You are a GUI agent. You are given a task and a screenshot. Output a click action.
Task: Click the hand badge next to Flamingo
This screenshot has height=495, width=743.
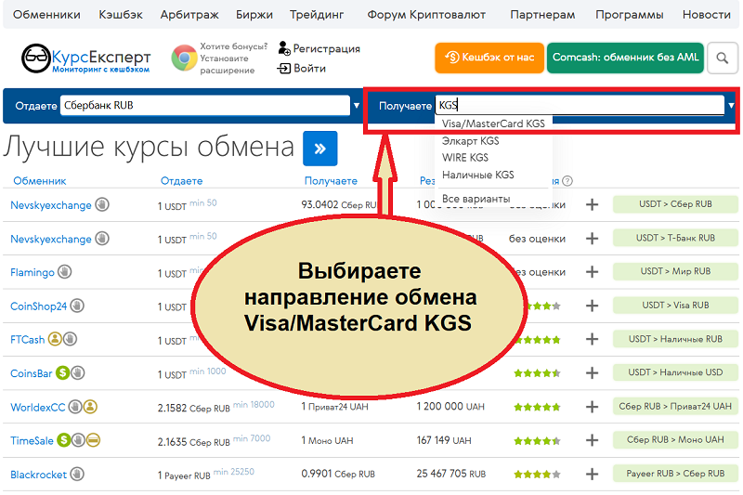point(64,272)
